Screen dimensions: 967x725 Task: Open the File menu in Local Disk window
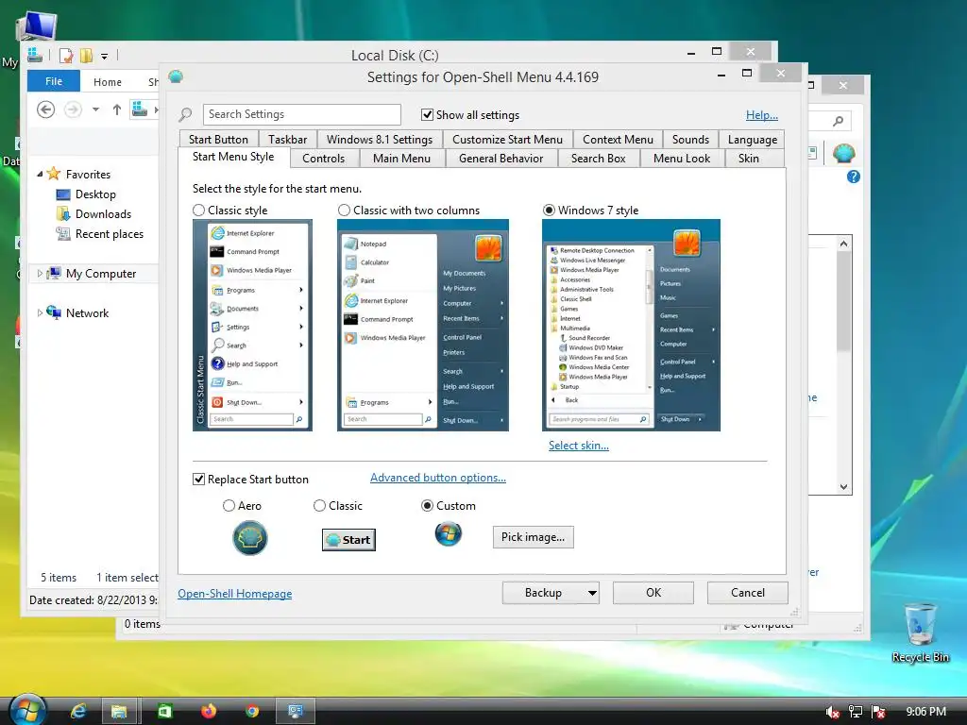click(54, 81)
